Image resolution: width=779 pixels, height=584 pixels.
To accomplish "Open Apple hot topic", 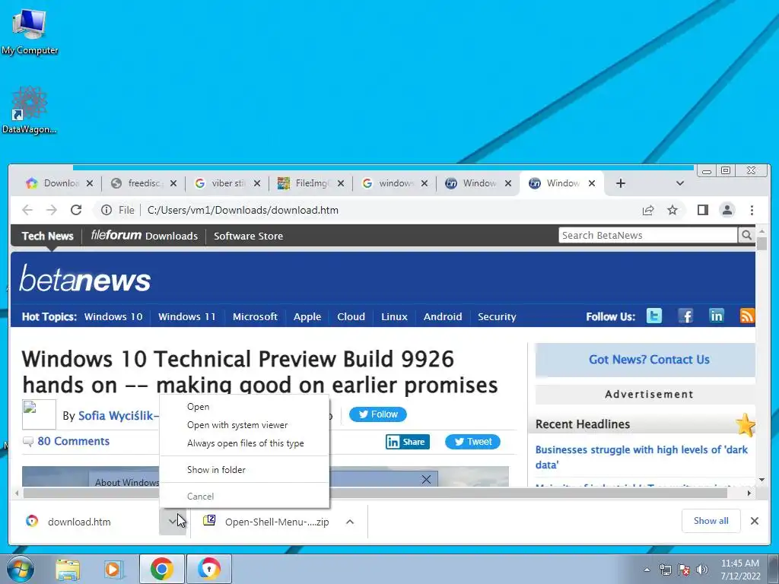I will click(x=307, y=316).
